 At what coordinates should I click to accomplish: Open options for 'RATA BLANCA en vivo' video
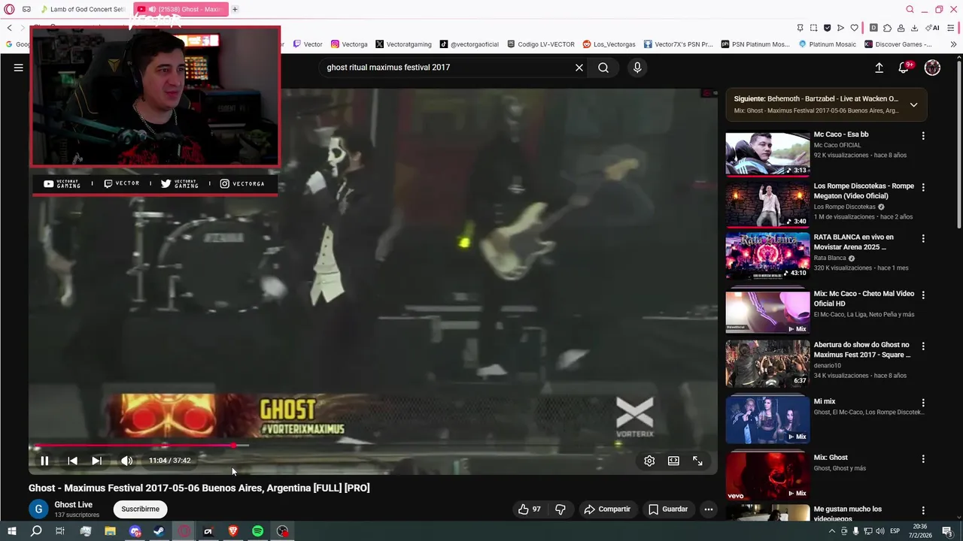coord(923,238)
